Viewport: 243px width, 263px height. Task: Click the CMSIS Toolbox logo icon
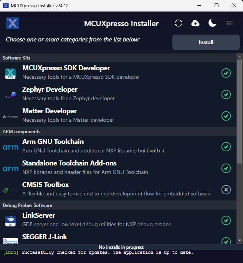[x=10, y=190]
